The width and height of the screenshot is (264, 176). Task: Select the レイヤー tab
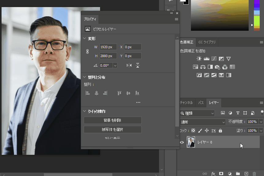click(214, 103)
